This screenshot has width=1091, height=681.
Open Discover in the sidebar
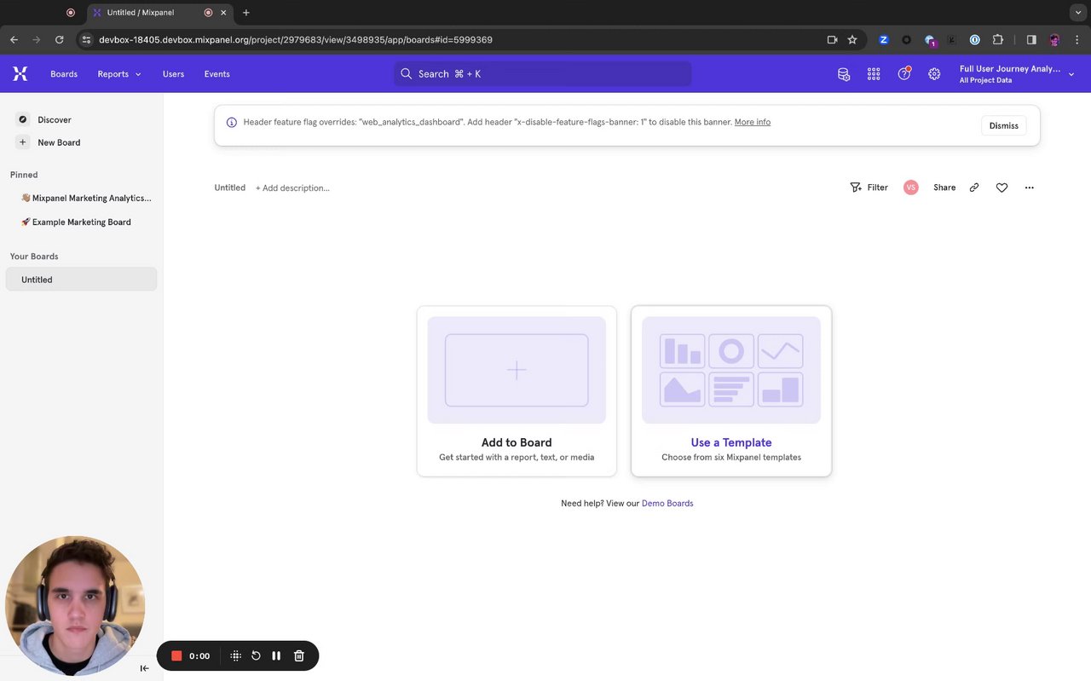pos(55,120)
